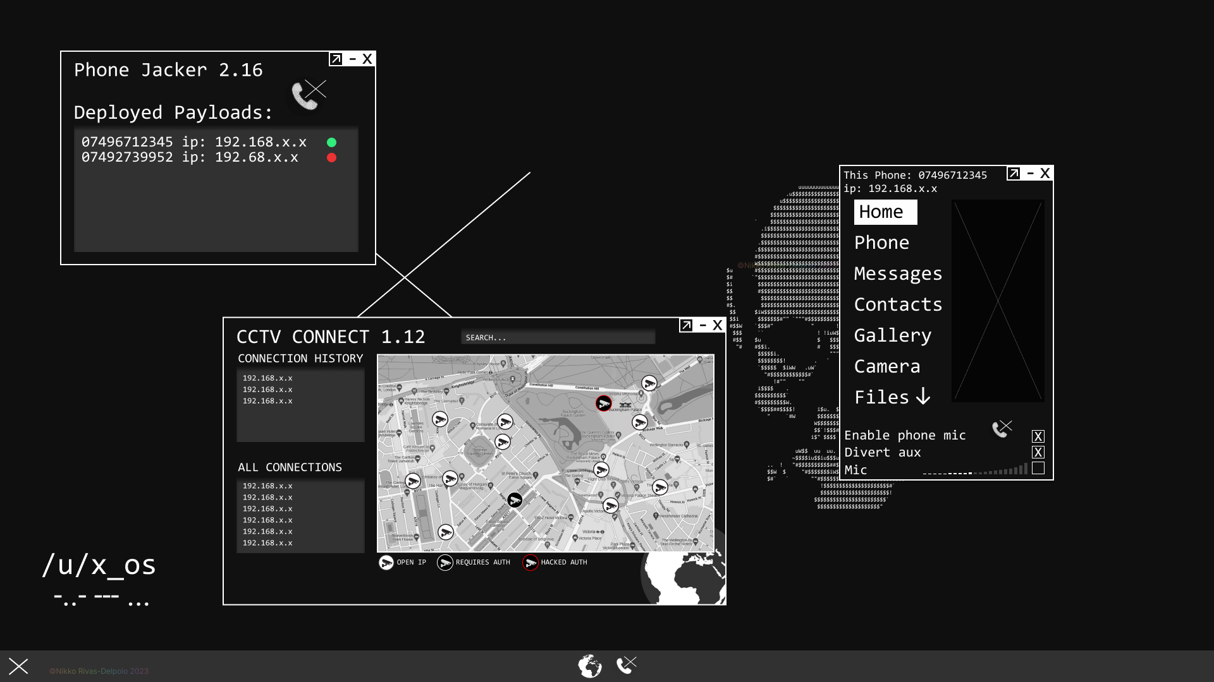
Task: Uncheck the Divert aux checkbox
Action: click(x=1038, y=452)
